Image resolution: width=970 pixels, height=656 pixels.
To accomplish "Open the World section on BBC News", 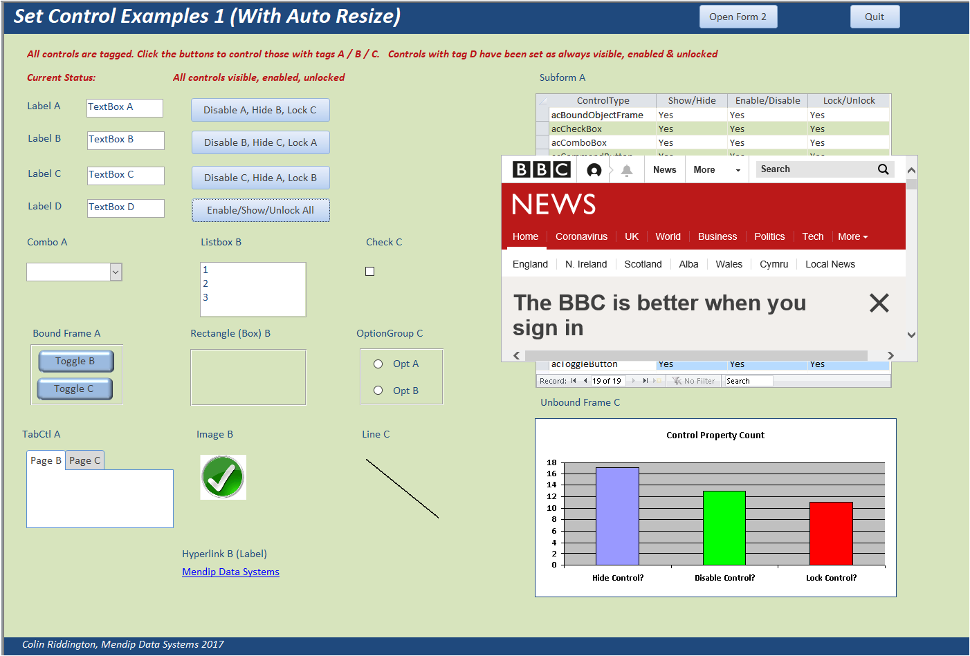I will pyautogui.click(x=668, y=236).
